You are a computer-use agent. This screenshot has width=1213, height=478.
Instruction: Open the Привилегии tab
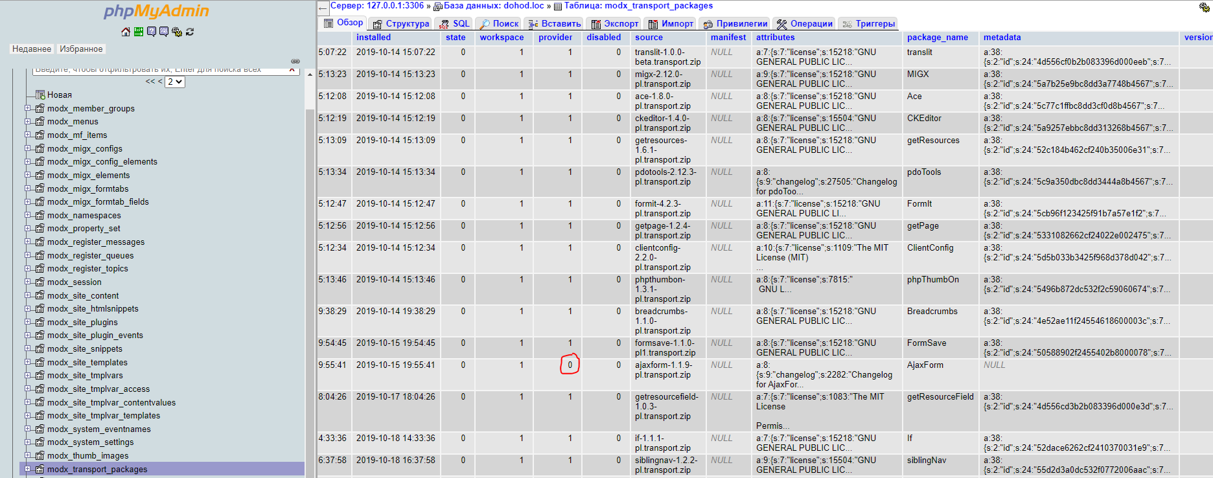735,23
